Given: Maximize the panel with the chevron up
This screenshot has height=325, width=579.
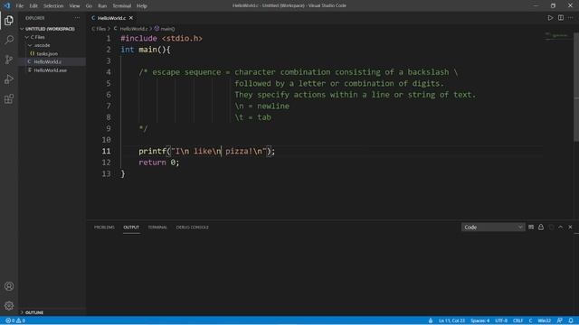Looking at the screenshot, I should click(561, 227).
